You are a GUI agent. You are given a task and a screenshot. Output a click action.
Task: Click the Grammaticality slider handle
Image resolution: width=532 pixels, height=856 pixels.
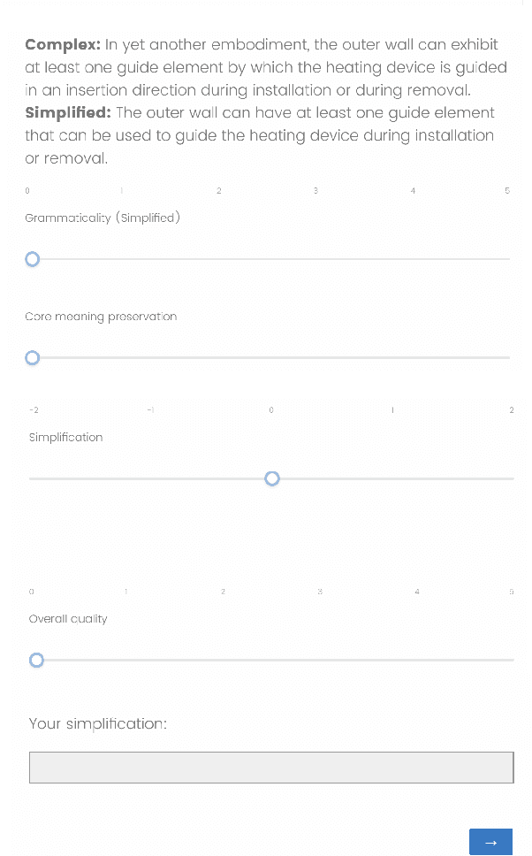(33, 259)
